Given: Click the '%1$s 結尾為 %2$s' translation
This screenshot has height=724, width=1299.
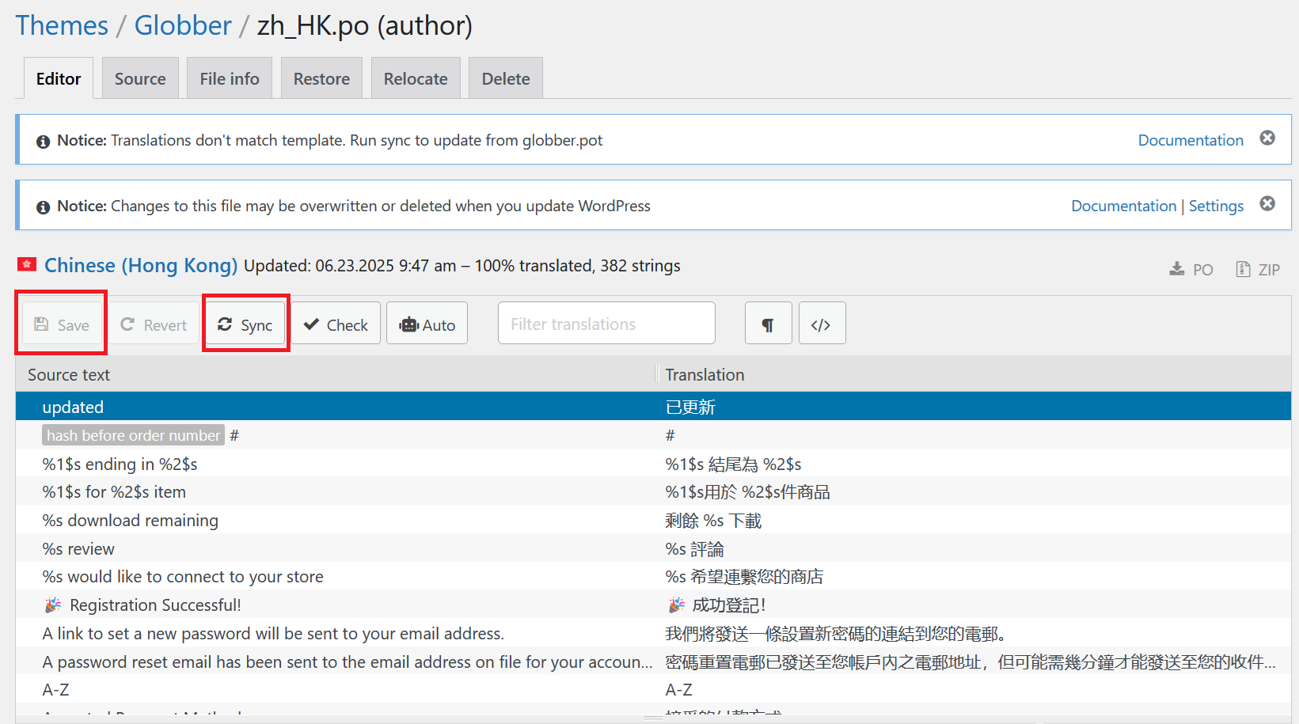Looking at the screenshot, I should pyautogui.click(x=733, y=464).
